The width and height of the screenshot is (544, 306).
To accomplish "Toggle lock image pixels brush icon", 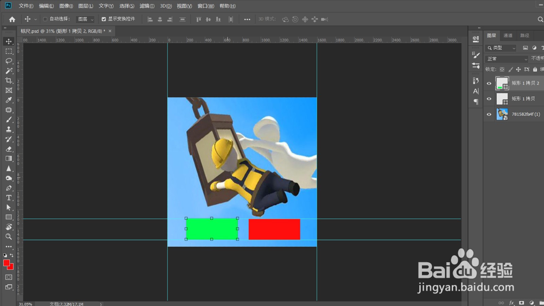I will coord(510,69).
